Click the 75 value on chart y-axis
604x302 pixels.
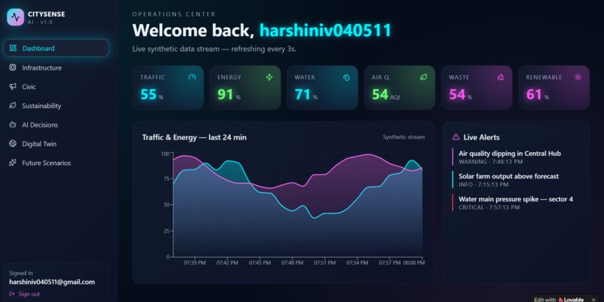coord(166,179)
